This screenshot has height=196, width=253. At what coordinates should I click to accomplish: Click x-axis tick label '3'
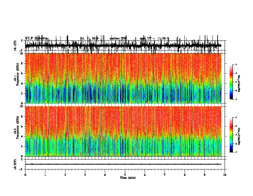coord(85,175)
